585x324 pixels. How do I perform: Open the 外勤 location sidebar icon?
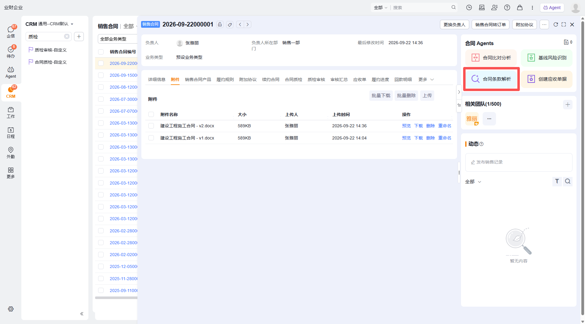pyautogui.click(x=11, y=153)
